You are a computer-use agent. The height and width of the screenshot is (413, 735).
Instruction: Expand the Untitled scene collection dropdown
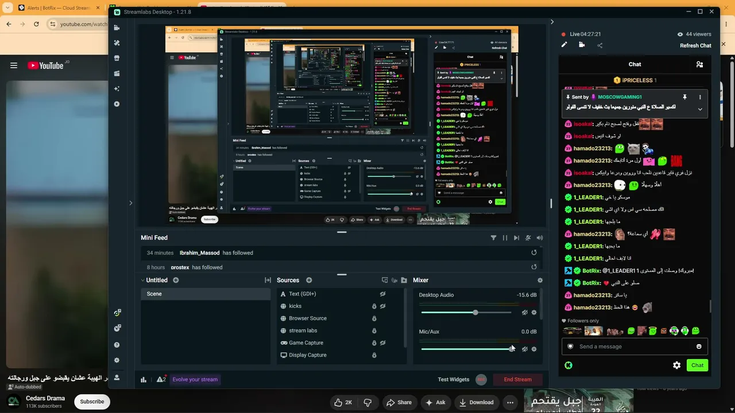pyautogui.click(x=143, y=280)
